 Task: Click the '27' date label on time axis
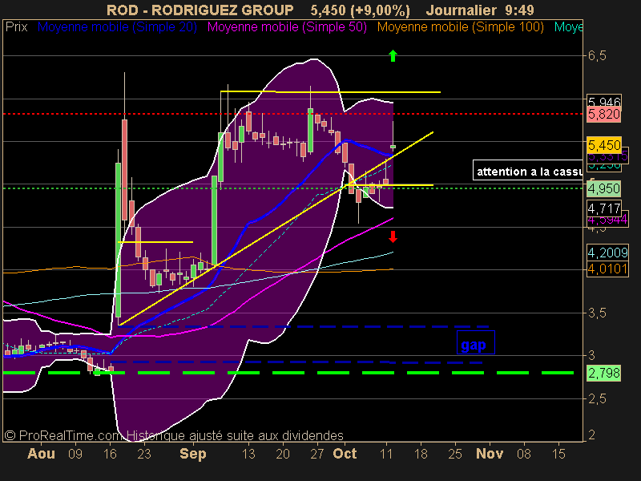(316, 454)
